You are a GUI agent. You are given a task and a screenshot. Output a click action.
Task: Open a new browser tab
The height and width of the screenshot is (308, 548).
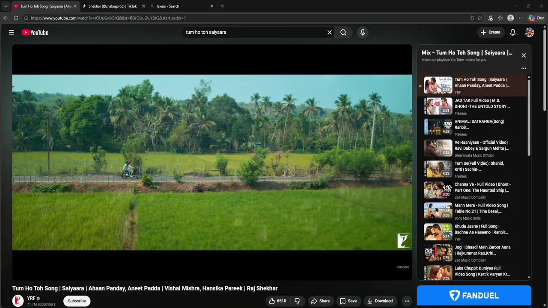(222, 6)
